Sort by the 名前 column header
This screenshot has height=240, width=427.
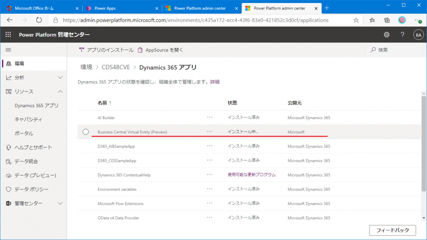(x=105, y=103)
